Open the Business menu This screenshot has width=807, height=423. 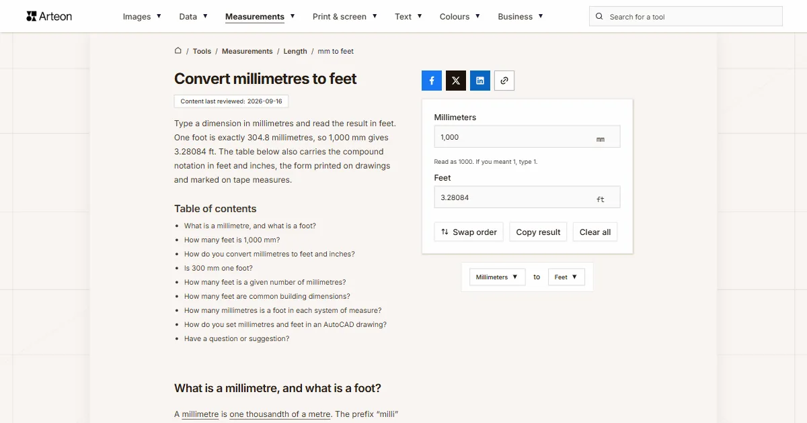(x=521, y=17)
